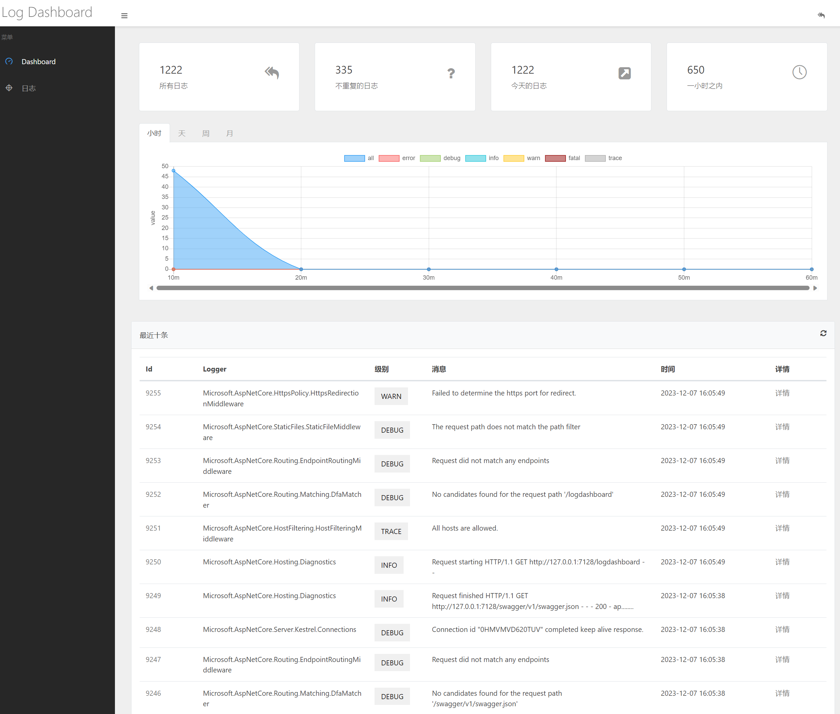The image size is (840, 714).
Task: Click the TRACE level badge on row 9251
Action: coord(391,532)
